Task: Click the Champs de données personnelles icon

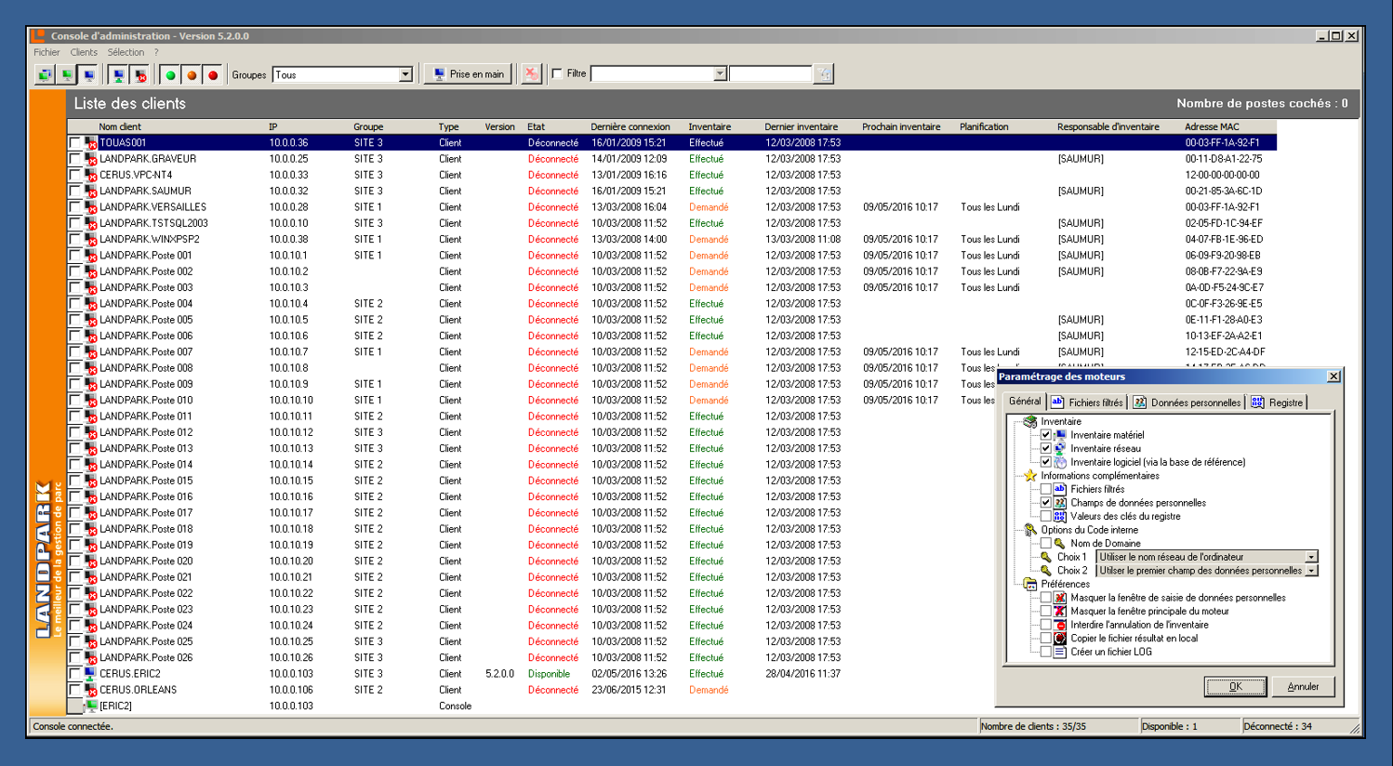Action: click(x=1060, y=503)
